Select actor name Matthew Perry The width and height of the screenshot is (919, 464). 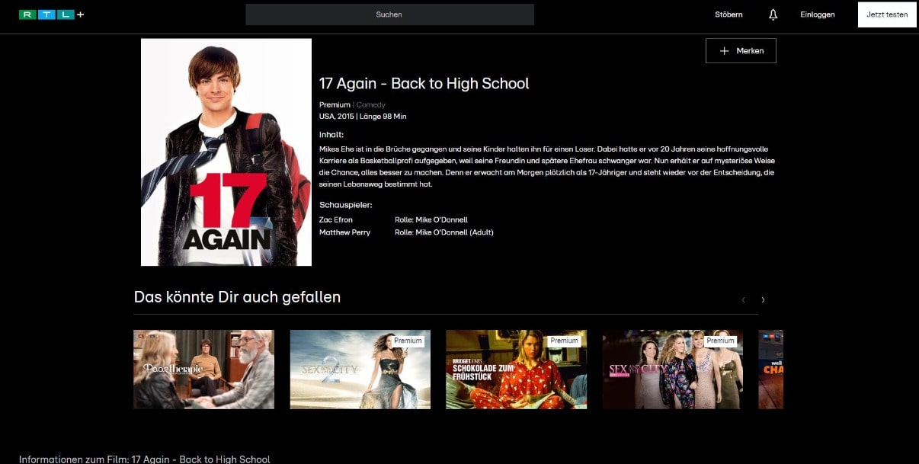coord(344,232)
